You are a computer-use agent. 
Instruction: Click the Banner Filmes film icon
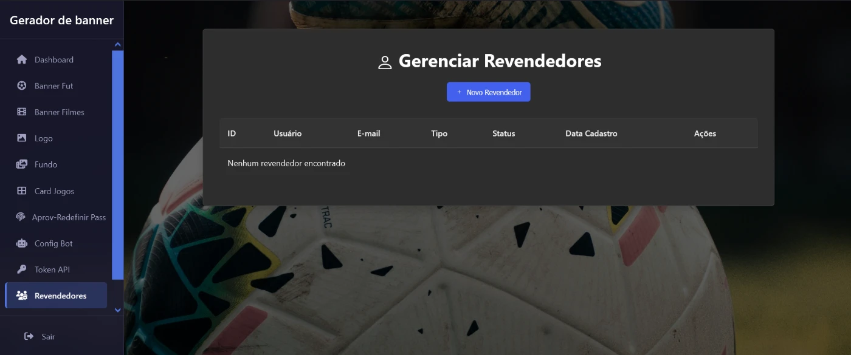22,112
